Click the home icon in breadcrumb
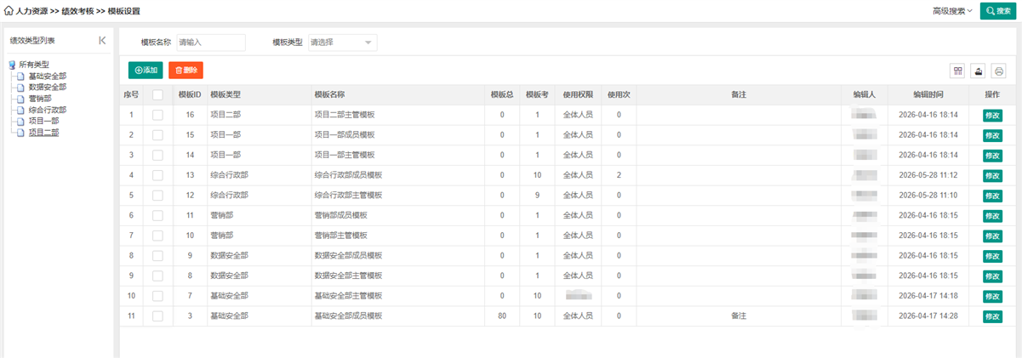This screenshot has height=358, width=1022. [9, 11]
